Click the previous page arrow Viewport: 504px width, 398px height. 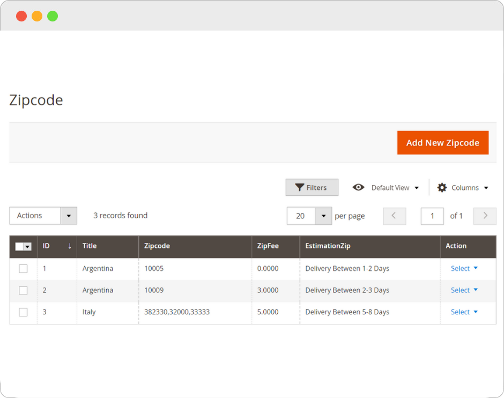point(395,216)
